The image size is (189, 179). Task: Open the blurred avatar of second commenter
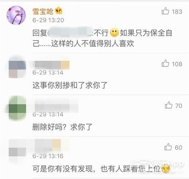pyautogui.click(x=17, y=67)
